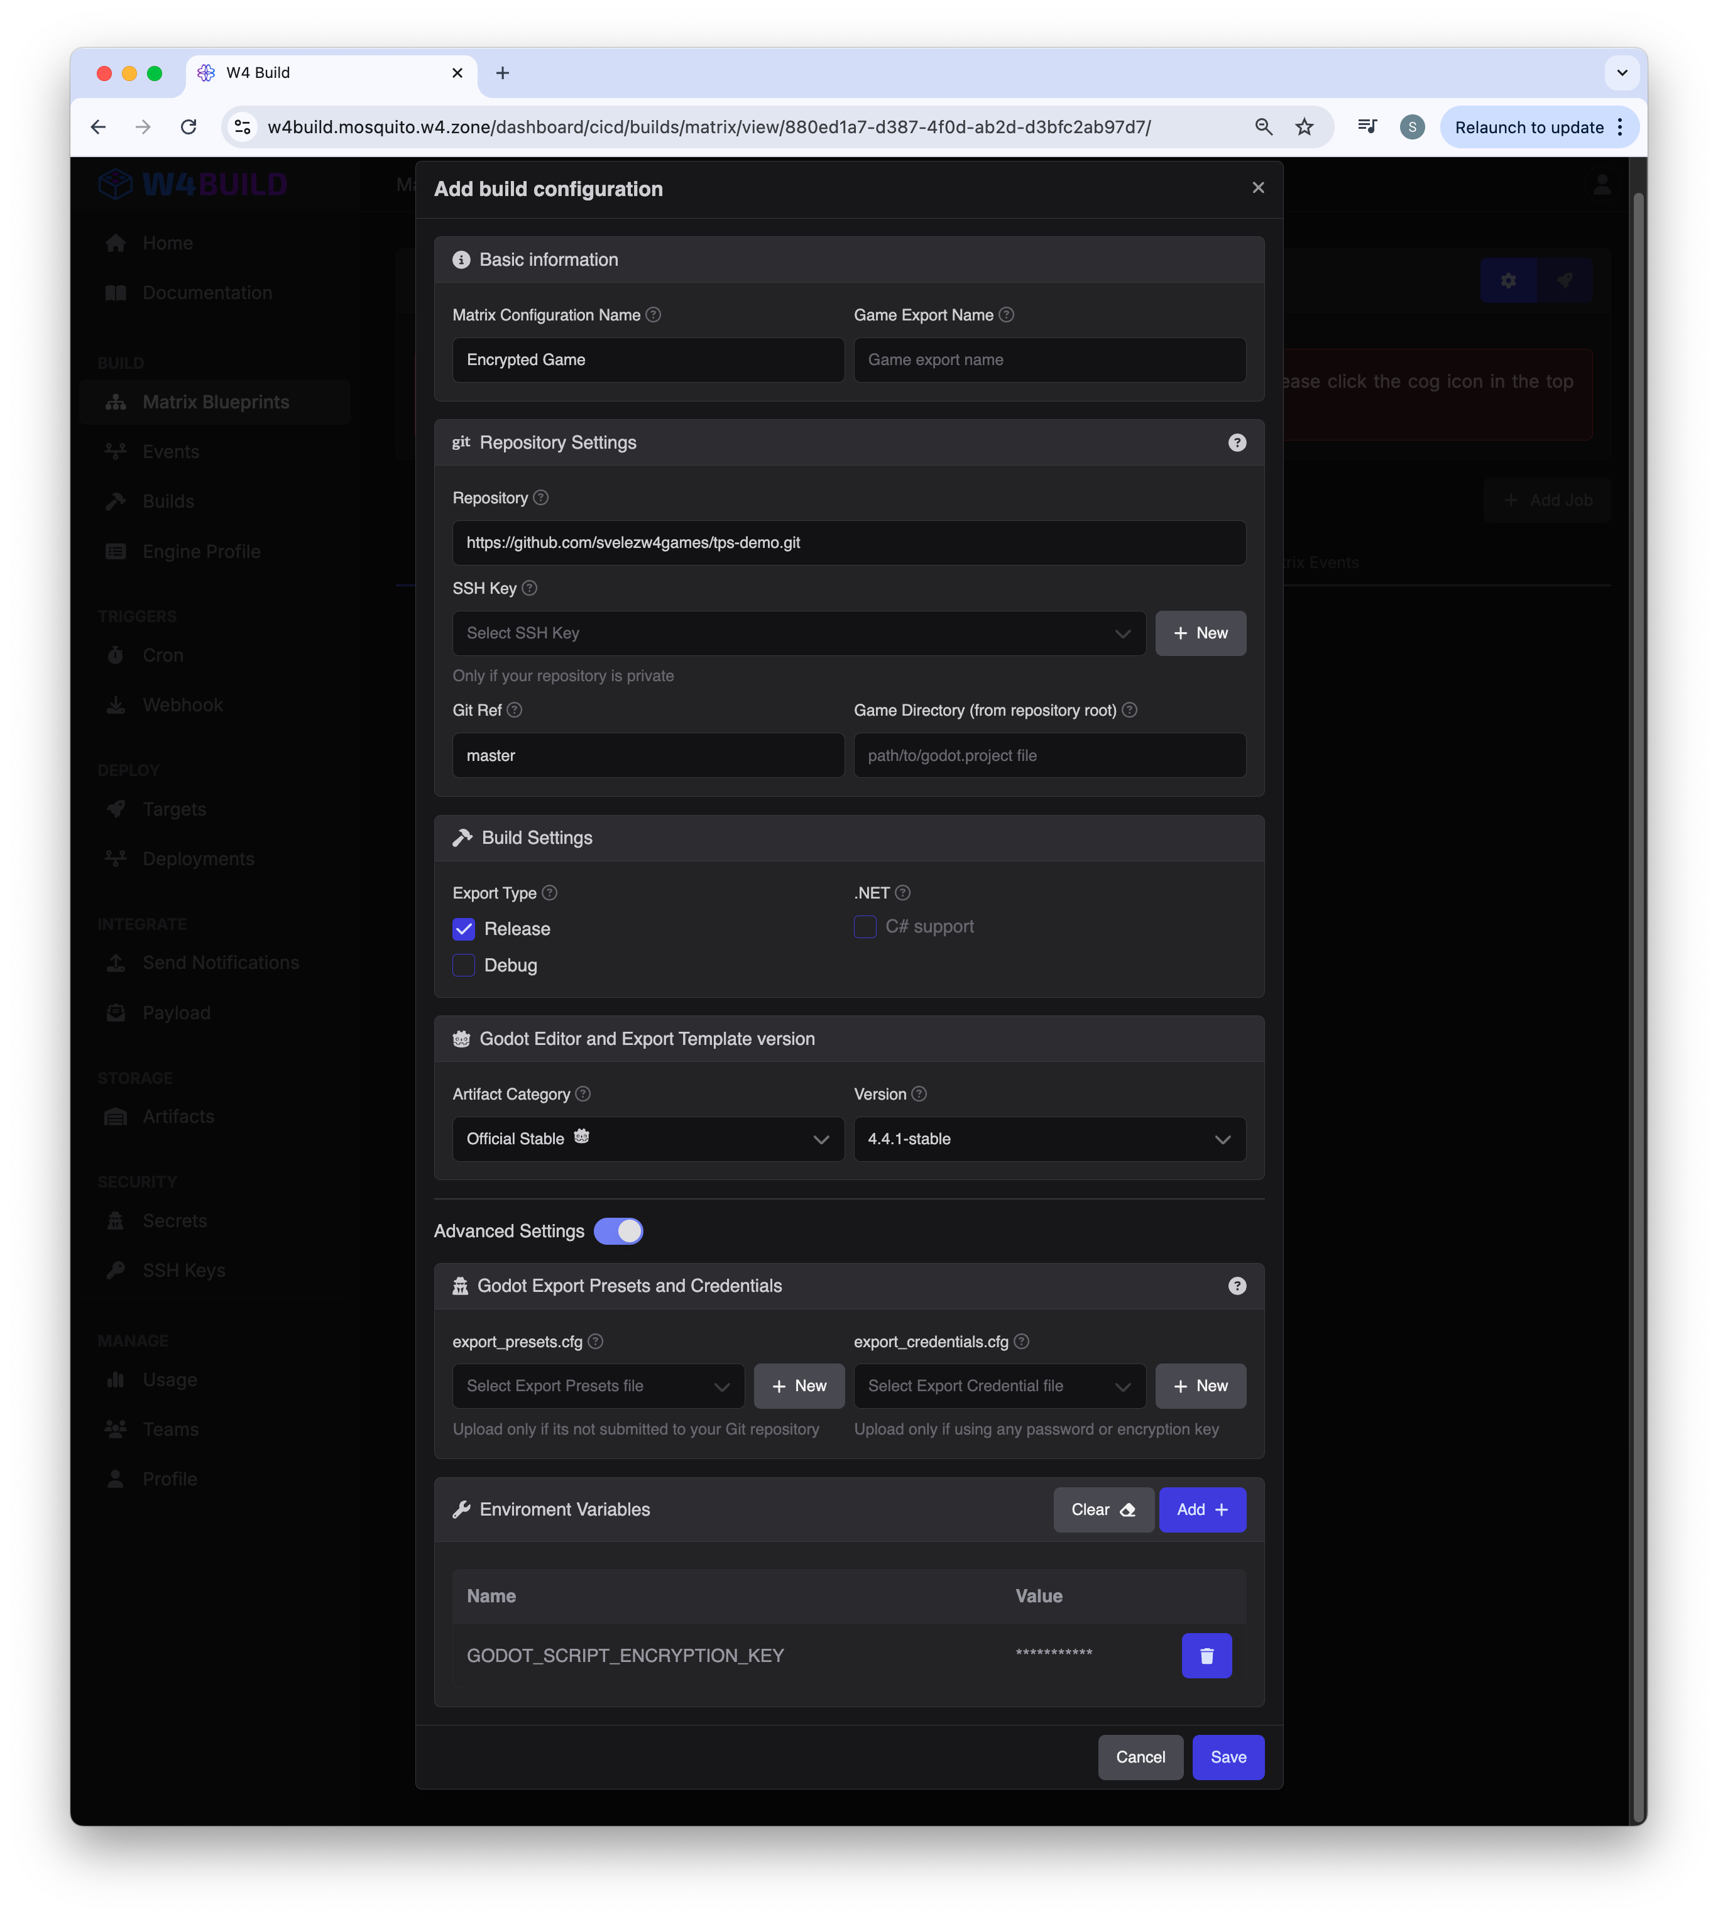The height and width of the screenshot is (1919, 1718).
Task: Click the help icon next to SSH Key label
Action: 530,588
